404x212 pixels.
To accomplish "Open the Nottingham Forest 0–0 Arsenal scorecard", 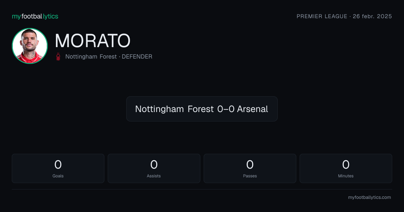I will [x=202, y=109].
